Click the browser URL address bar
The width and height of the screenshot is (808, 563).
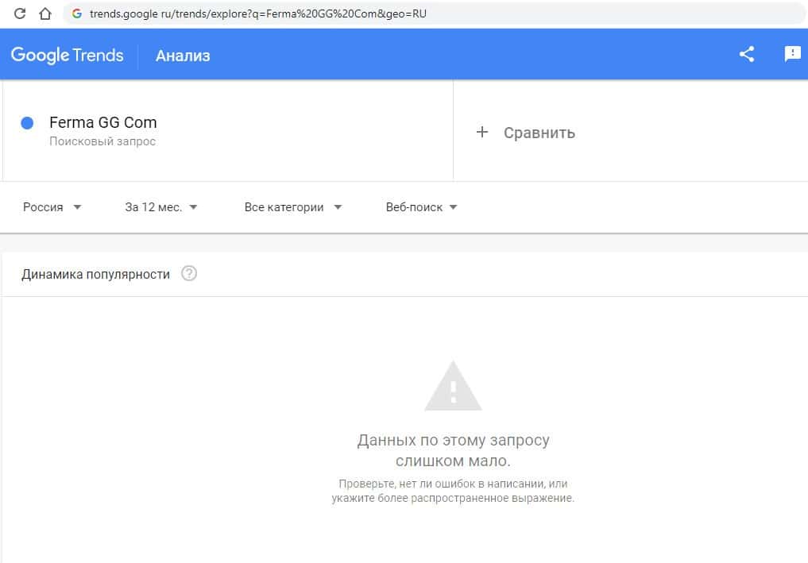[x=397, y=13]
